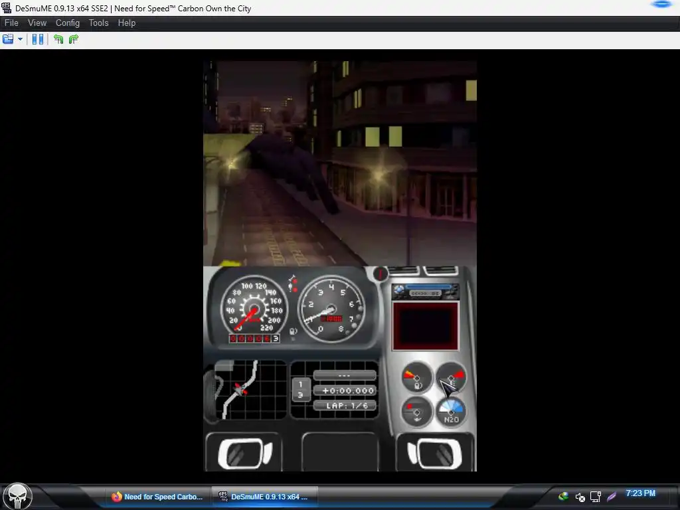Click the blue oval button in title bar corner
This screenshot has width=680, height=510.
click(x=661, y=5)
